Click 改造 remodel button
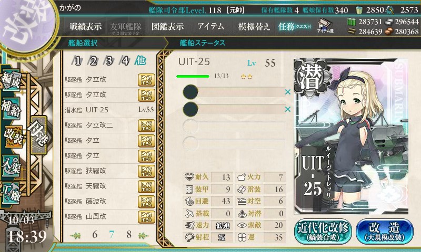421x252 pixels. pyautogui.click(x=385, y=231)
